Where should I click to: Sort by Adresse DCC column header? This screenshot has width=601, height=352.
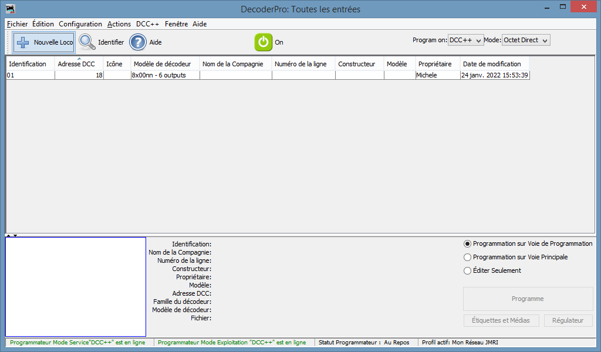point(79,64)
